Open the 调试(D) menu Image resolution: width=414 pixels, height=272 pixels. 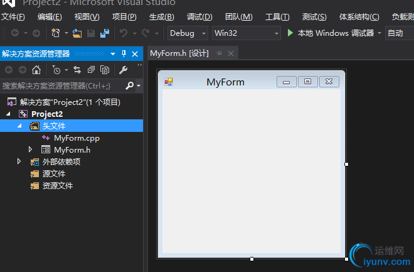[199, 17]
